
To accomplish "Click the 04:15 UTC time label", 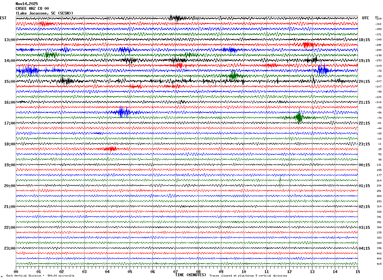I will pyautogui.click(x=364, y=248).
